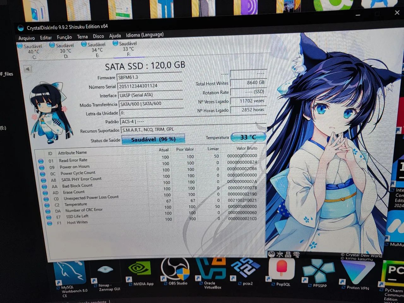Image resolution: width=404 pixels, height=303 pixels.
Task: Open the Ajuda menu
Action: [115, 36]
